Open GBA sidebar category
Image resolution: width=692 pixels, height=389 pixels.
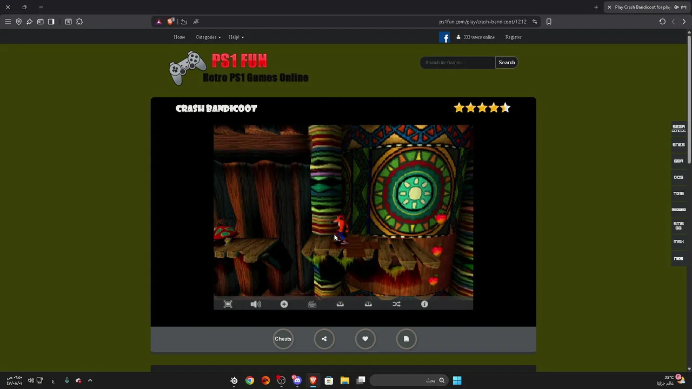[x=678, y=161]
